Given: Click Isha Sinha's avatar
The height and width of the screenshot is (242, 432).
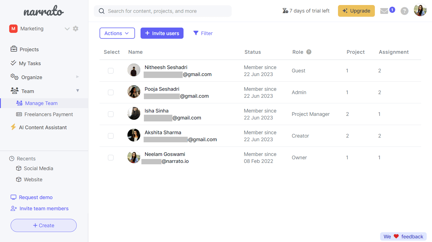Looking at the screenshot, I should tap(134, 113).
